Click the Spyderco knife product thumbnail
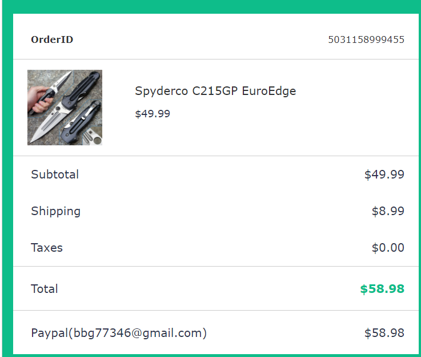 (65, 107)
